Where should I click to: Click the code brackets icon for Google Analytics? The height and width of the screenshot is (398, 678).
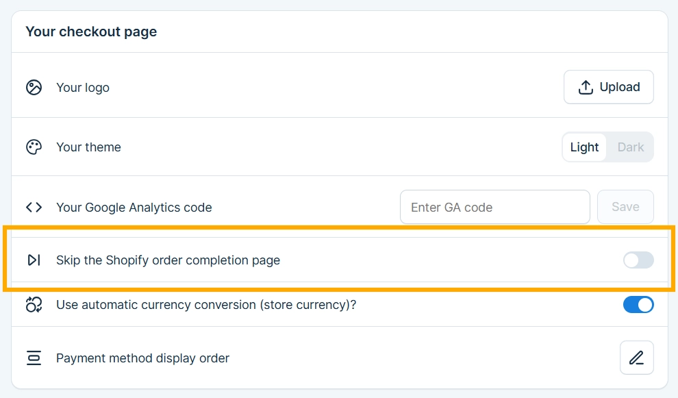click(x=34, y=207)
